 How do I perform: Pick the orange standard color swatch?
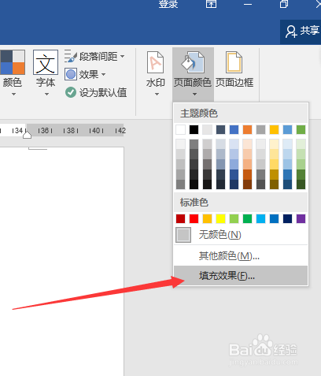click(x=207, y=218)
